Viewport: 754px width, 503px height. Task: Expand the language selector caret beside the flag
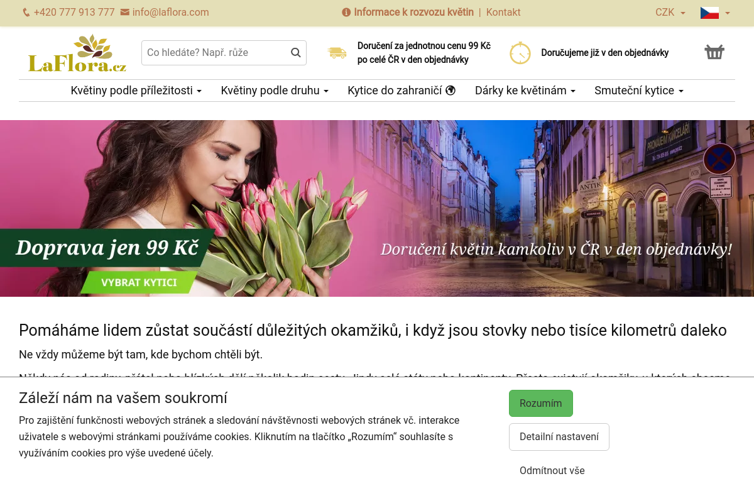point(728,13)
